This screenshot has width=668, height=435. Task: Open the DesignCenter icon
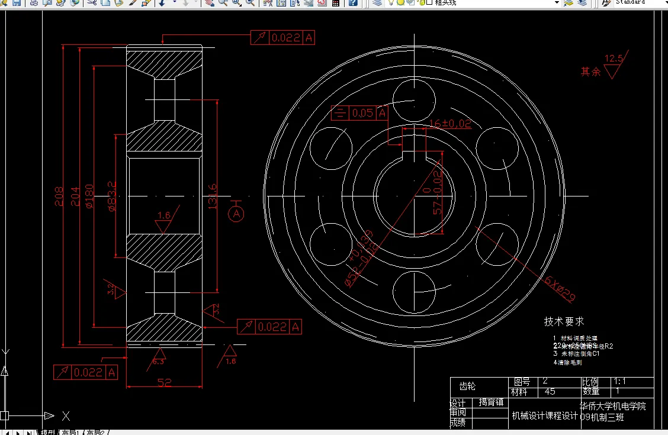(281, 2)
